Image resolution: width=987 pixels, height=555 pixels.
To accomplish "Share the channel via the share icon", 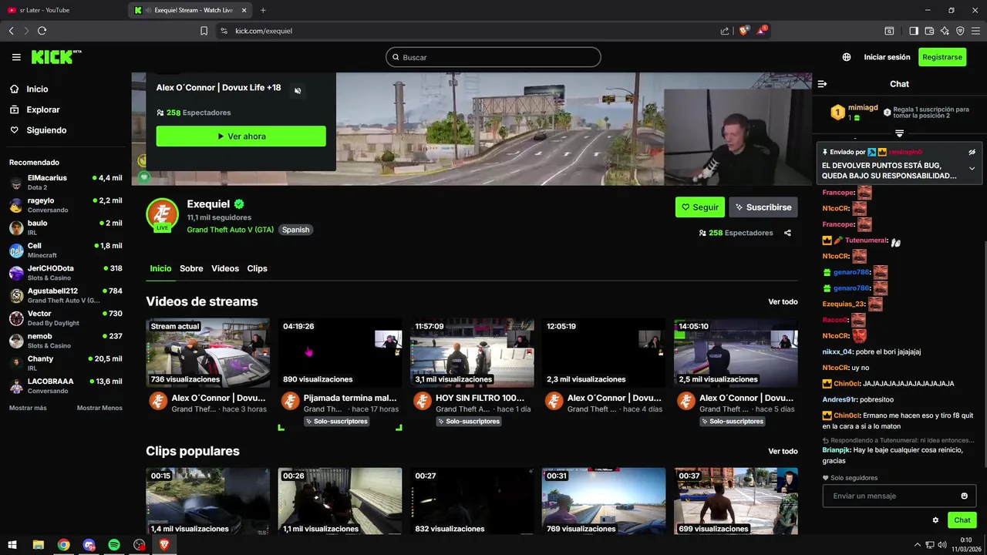I will 787,233.
